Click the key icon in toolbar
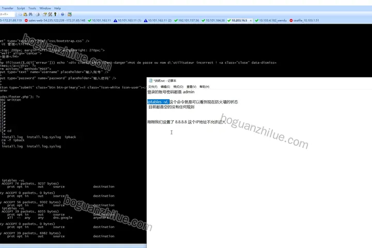The width and height of the screenshot is (372, 248). (55, 14)
